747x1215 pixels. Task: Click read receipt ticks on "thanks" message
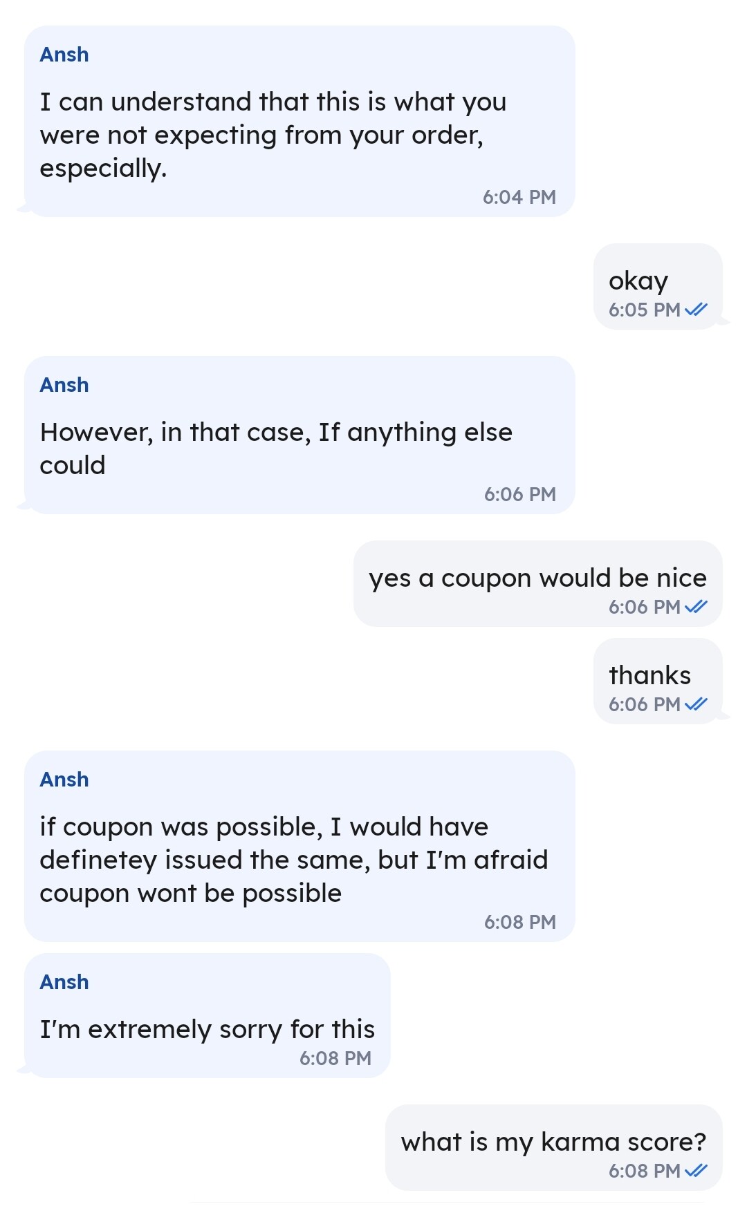tap(696, 704)
